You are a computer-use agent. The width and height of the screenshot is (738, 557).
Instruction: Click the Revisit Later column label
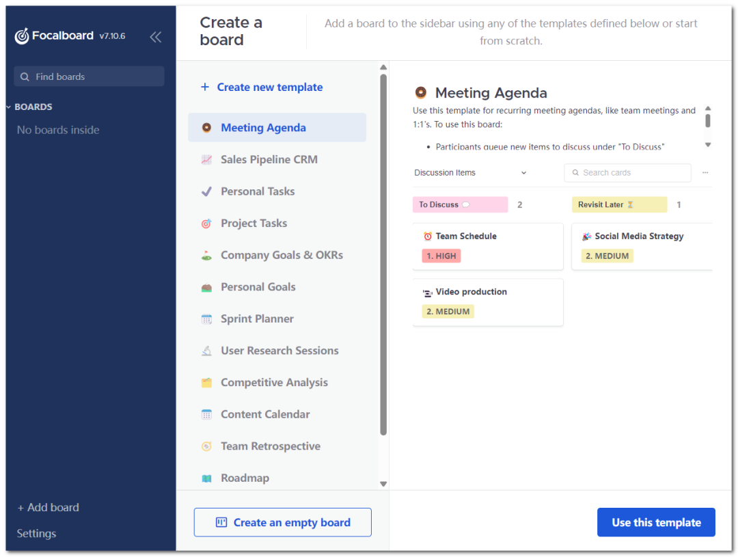pyautogui.click(x=619, y=204)
